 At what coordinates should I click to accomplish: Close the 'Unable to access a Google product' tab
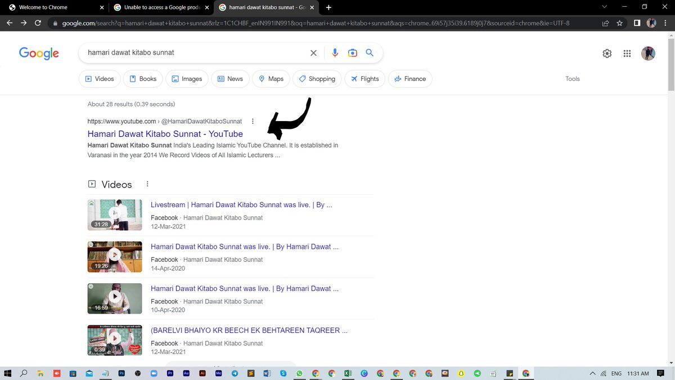[206, 7]
